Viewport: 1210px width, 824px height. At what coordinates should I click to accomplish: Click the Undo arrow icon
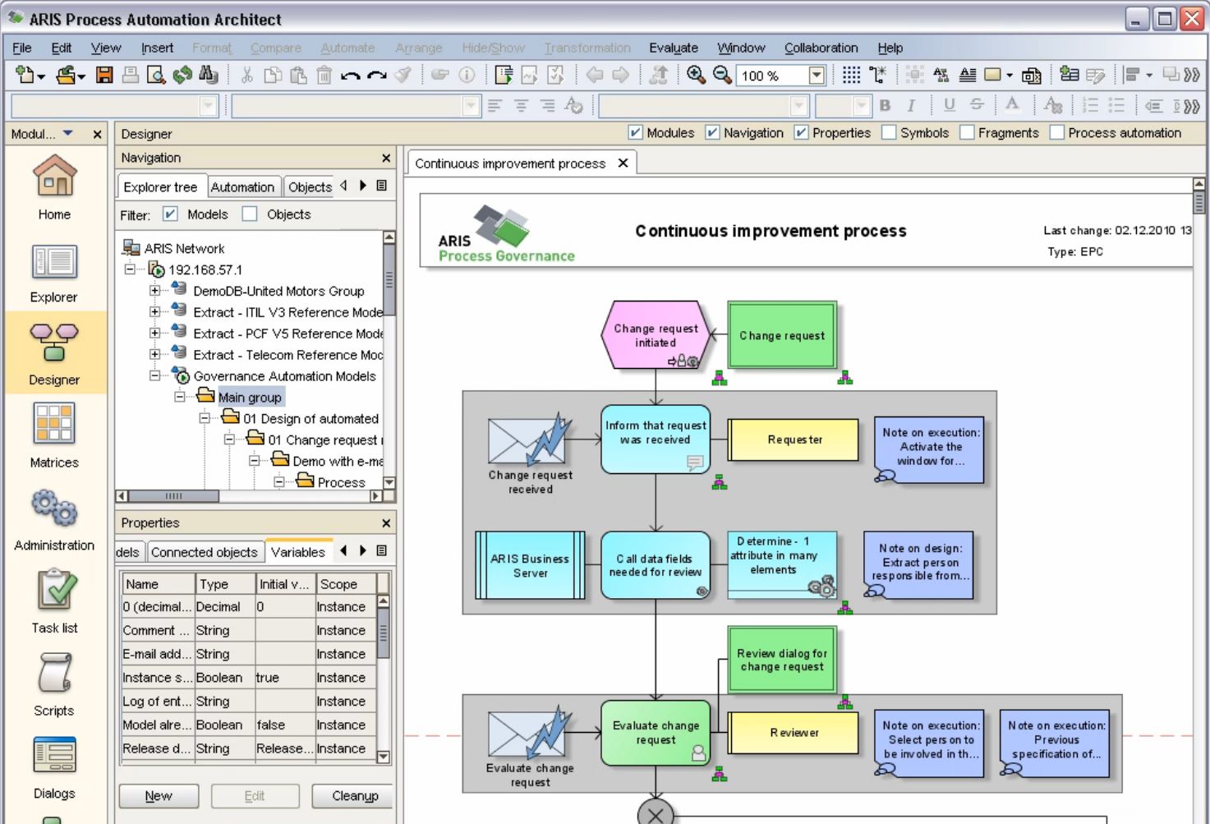click(x=350, y=76)
